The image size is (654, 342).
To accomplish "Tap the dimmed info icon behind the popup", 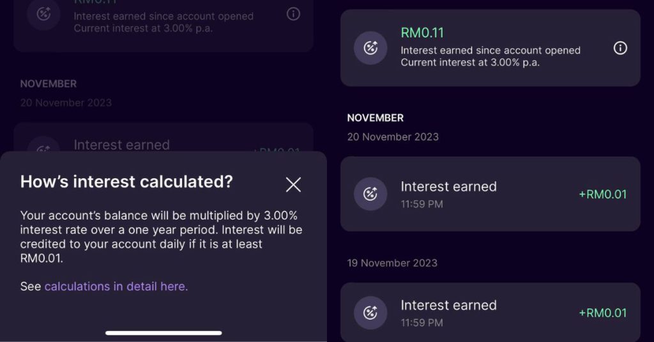I will [x=293, y=14].
